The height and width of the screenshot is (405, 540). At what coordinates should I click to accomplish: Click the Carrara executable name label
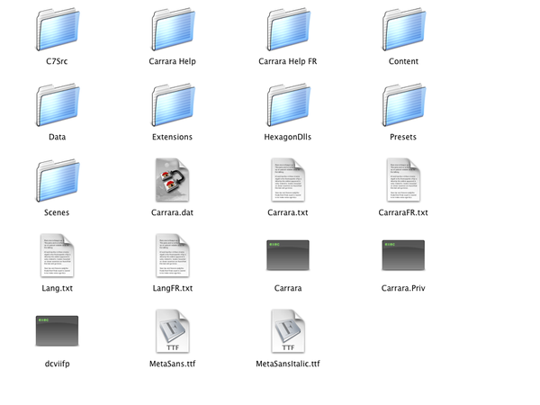pos(288,288)
